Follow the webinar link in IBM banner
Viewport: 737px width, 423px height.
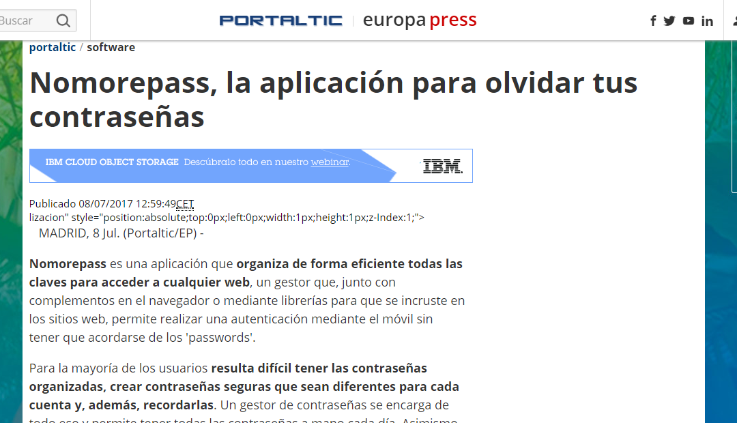tap(330, 162)
